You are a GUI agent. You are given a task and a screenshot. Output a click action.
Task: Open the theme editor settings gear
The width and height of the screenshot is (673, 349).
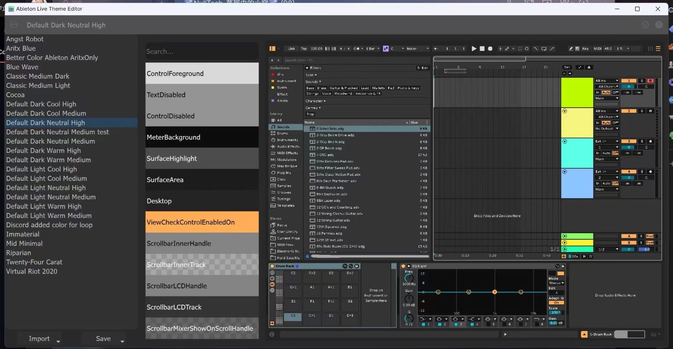pyautogui.click(x=645, y=24)
